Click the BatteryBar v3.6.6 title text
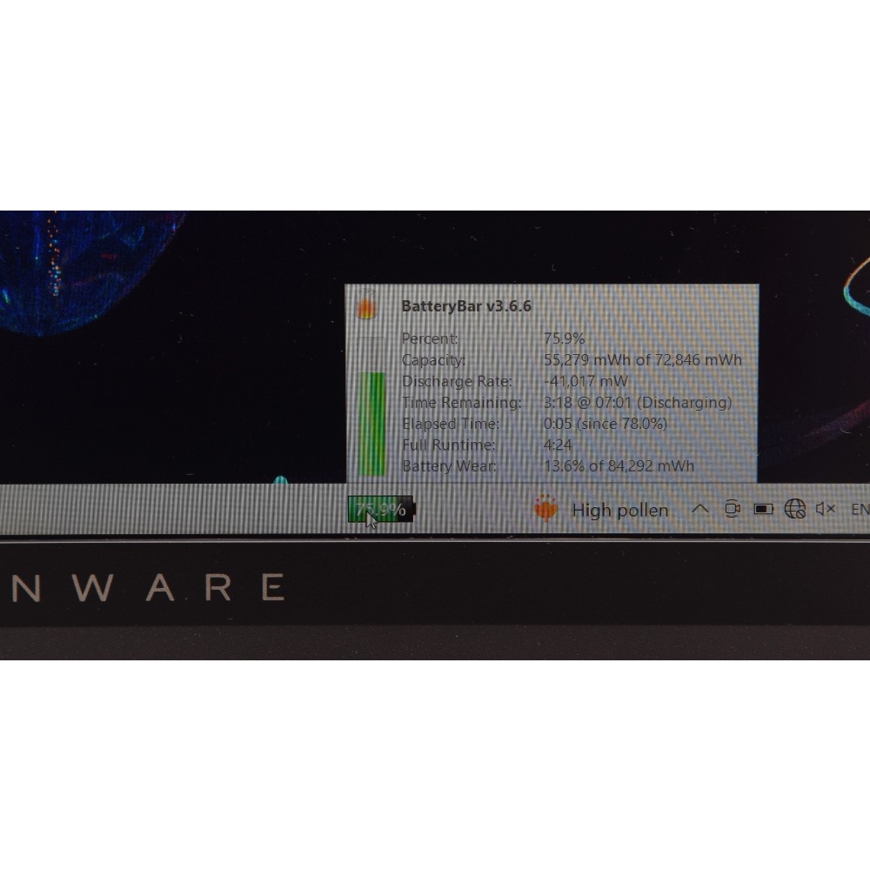This screenshot has height=870, width=870. click(x=466, y=306)
